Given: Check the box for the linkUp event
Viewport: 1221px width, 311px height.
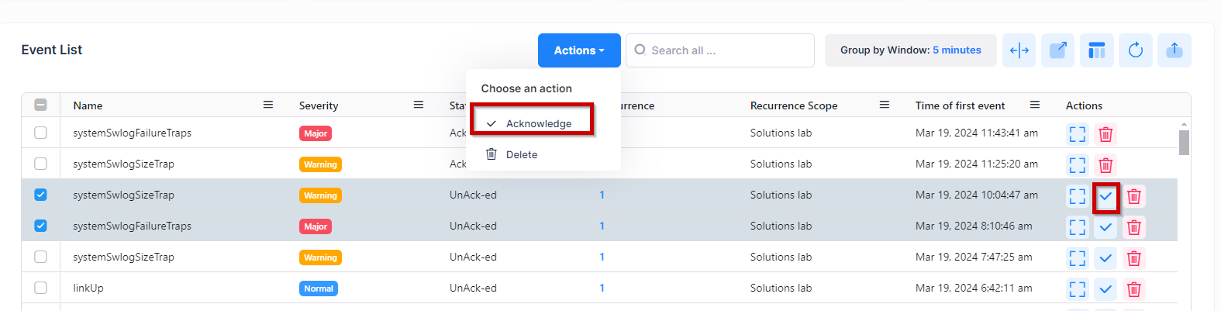Looking at the screenshot, I should (41, 288).
